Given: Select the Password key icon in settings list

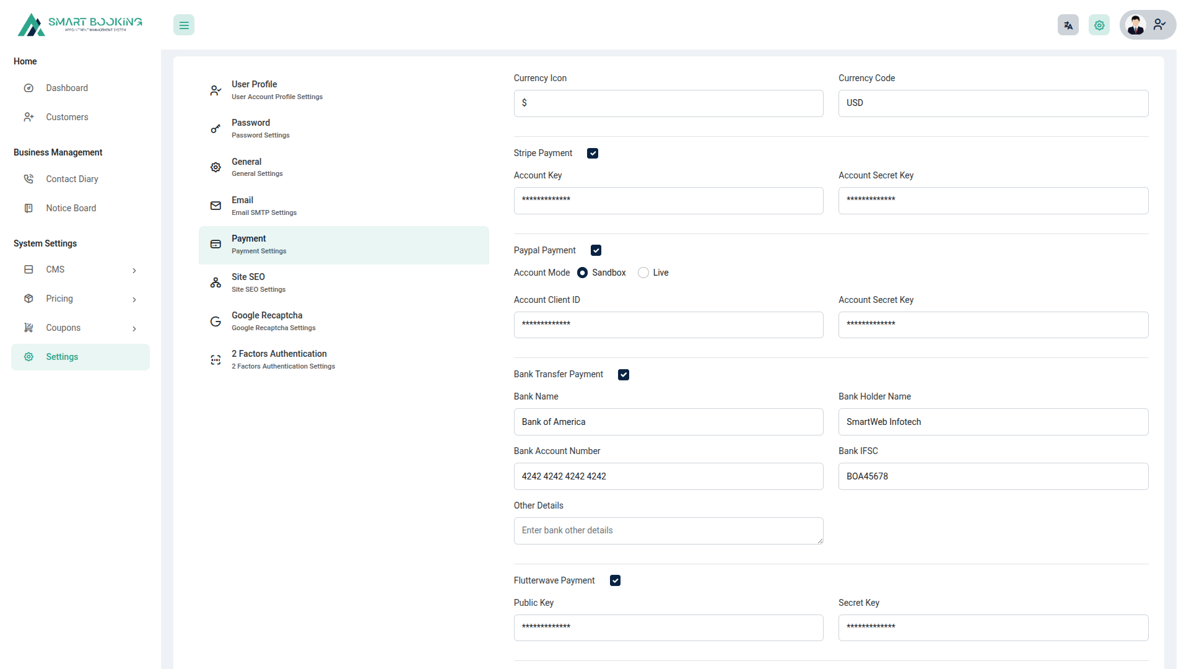Looking at the screenshot, I should tap(216, 128).
